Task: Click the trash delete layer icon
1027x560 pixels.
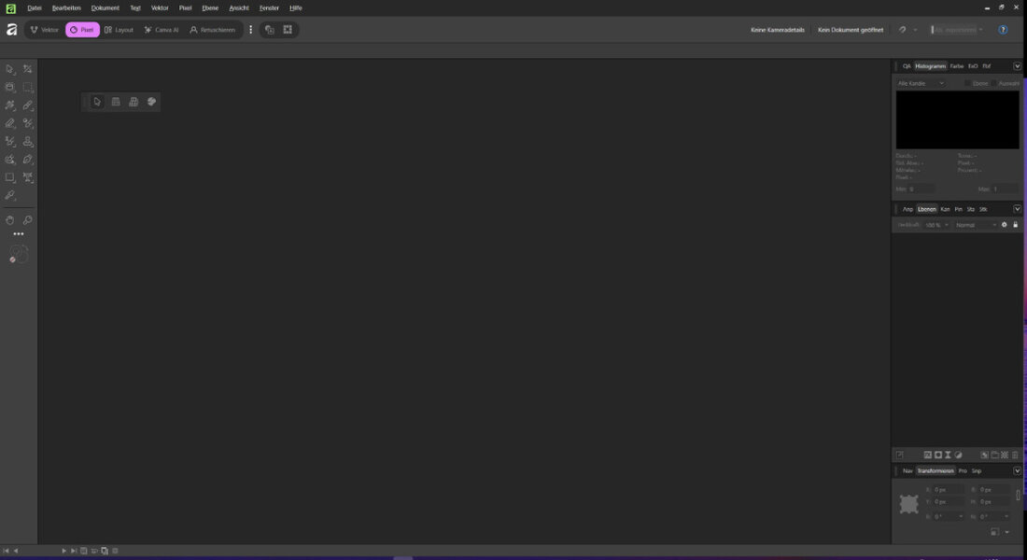Action: click(x=1015, y=455)
